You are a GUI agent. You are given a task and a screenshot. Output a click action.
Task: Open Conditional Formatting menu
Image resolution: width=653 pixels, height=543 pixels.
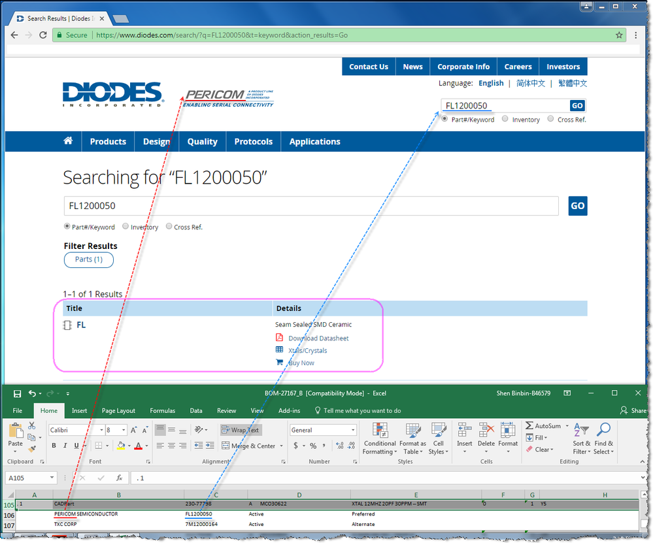point(379,438)
